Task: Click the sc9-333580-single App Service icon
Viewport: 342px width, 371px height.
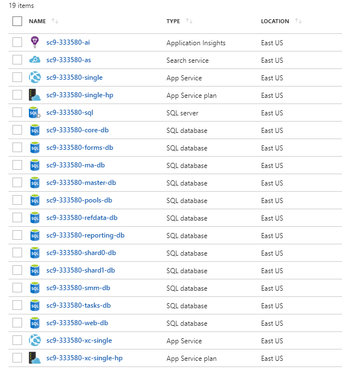Action: tap(35, 77)
